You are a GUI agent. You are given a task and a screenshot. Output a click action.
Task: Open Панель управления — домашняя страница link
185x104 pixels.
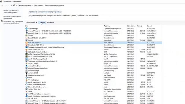(x=11, y=12)
